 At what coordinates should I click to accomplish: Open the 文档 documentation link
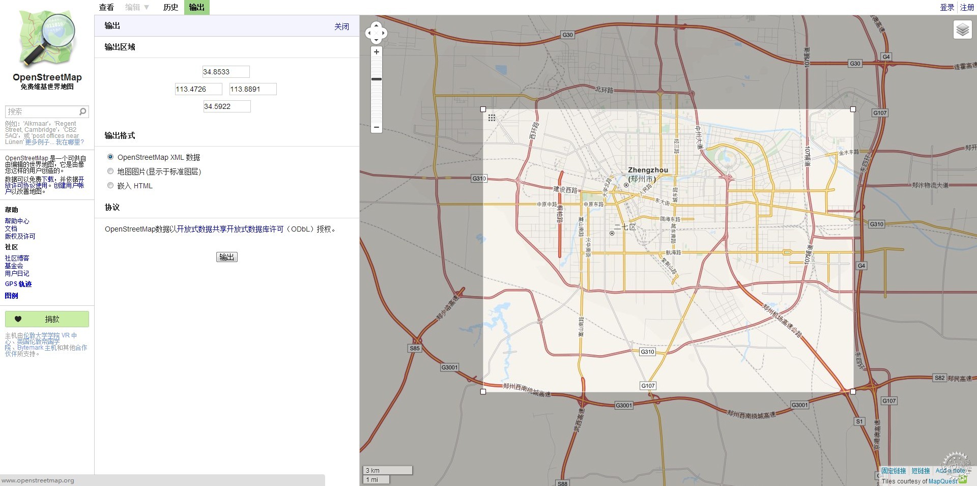(11, 228)
